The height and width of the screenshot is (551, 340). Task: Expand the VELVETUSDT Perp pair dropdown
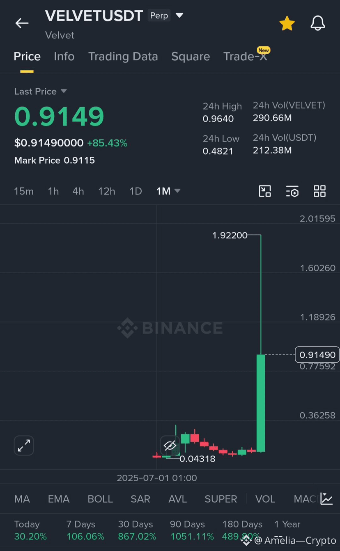tap(179, 16)
